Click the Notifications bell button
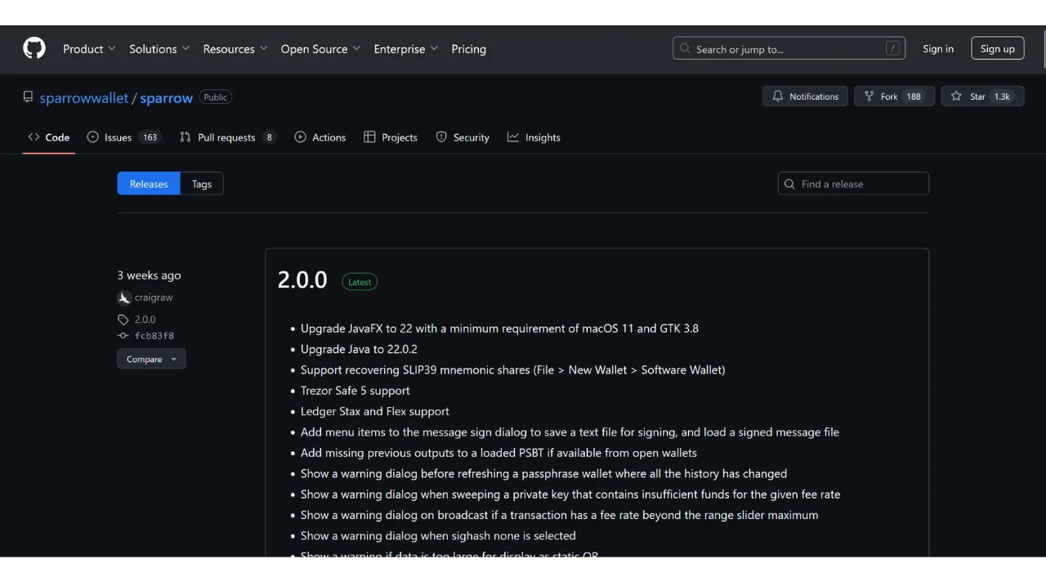The image size is (1046, 582). 805,96
